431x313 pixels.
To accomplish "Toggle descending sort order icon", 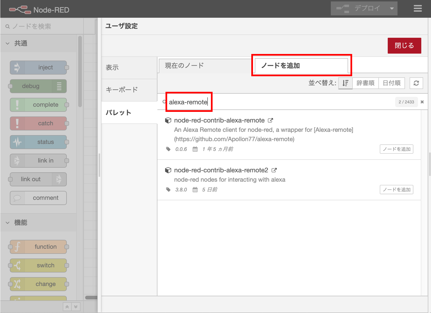I will pos(345,83).
